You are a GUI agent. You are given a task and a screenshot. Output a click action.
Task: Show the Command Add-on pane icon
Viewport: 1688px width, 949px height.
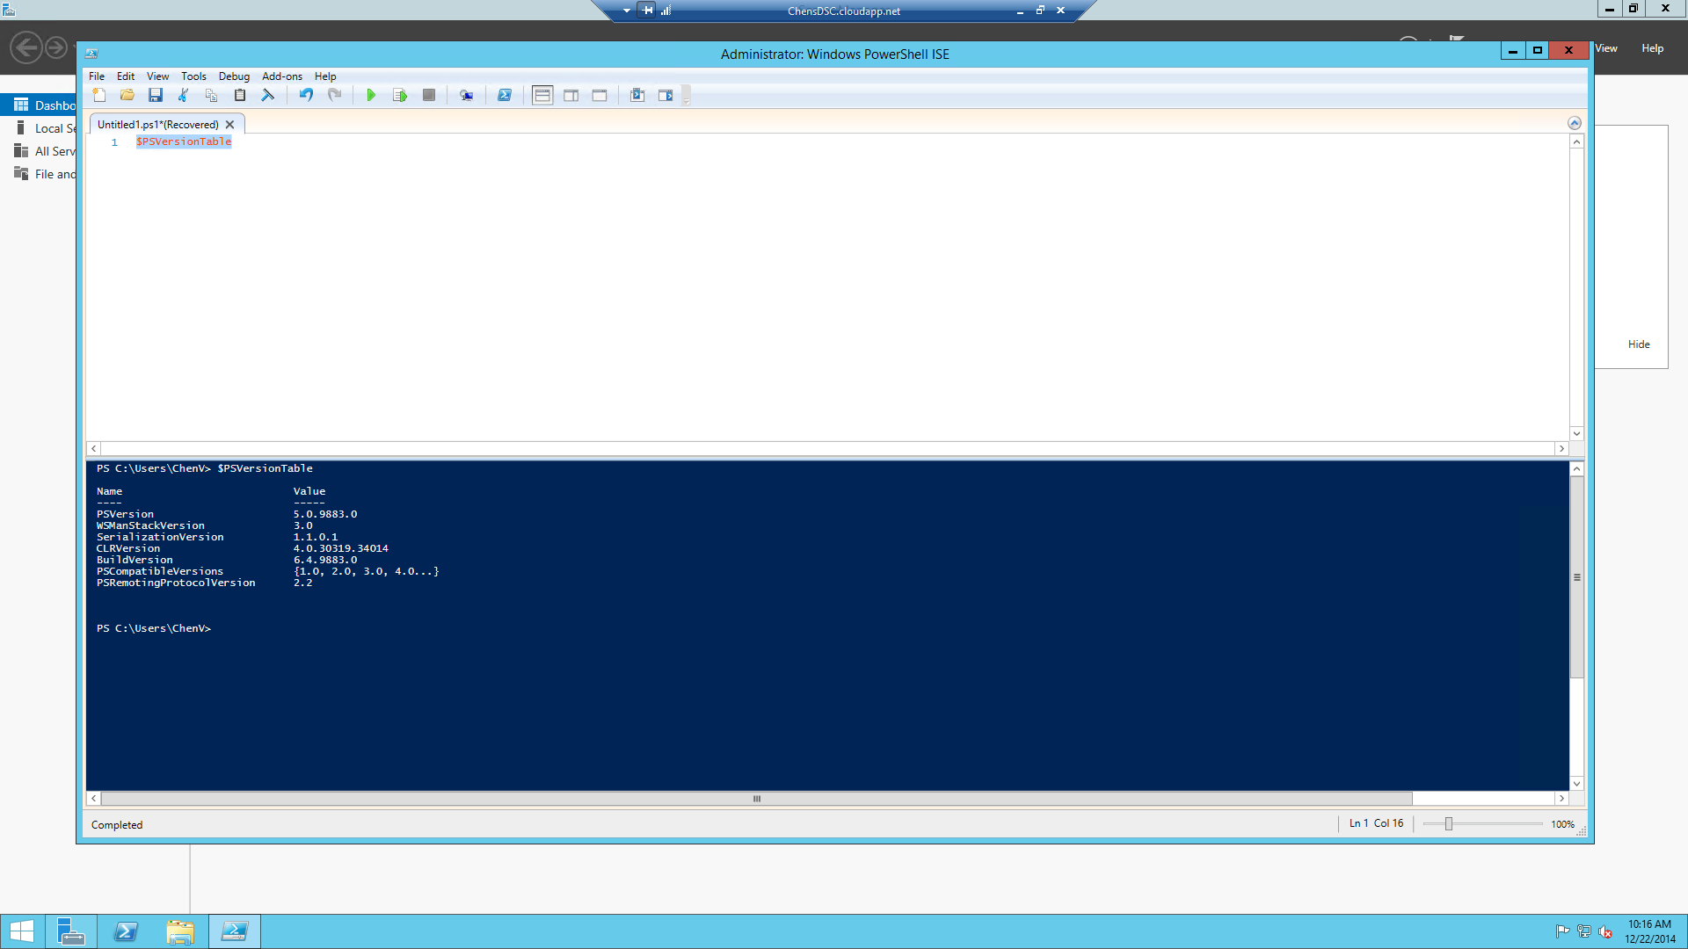(x=666, y=95)
